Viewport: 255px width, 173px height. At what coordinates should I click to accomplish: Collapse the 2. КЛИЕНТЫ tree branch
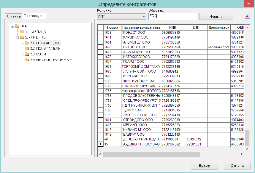(17, 38)
